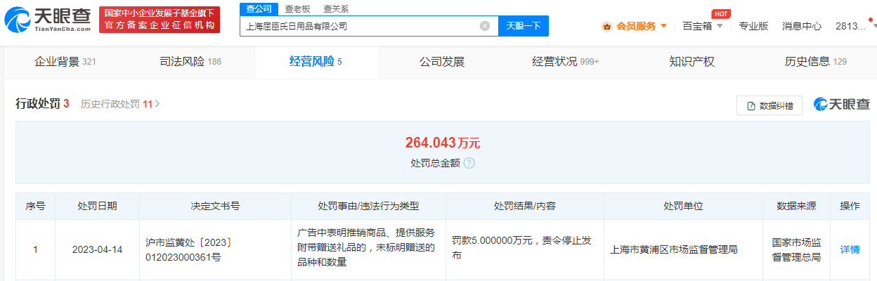Switch to the 经营风险 tab
The image size is (877, 281).
(x=316, y=62)
